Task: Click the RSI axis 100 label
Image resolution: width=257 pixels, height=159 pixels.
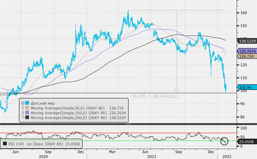Action: (244, 128)
